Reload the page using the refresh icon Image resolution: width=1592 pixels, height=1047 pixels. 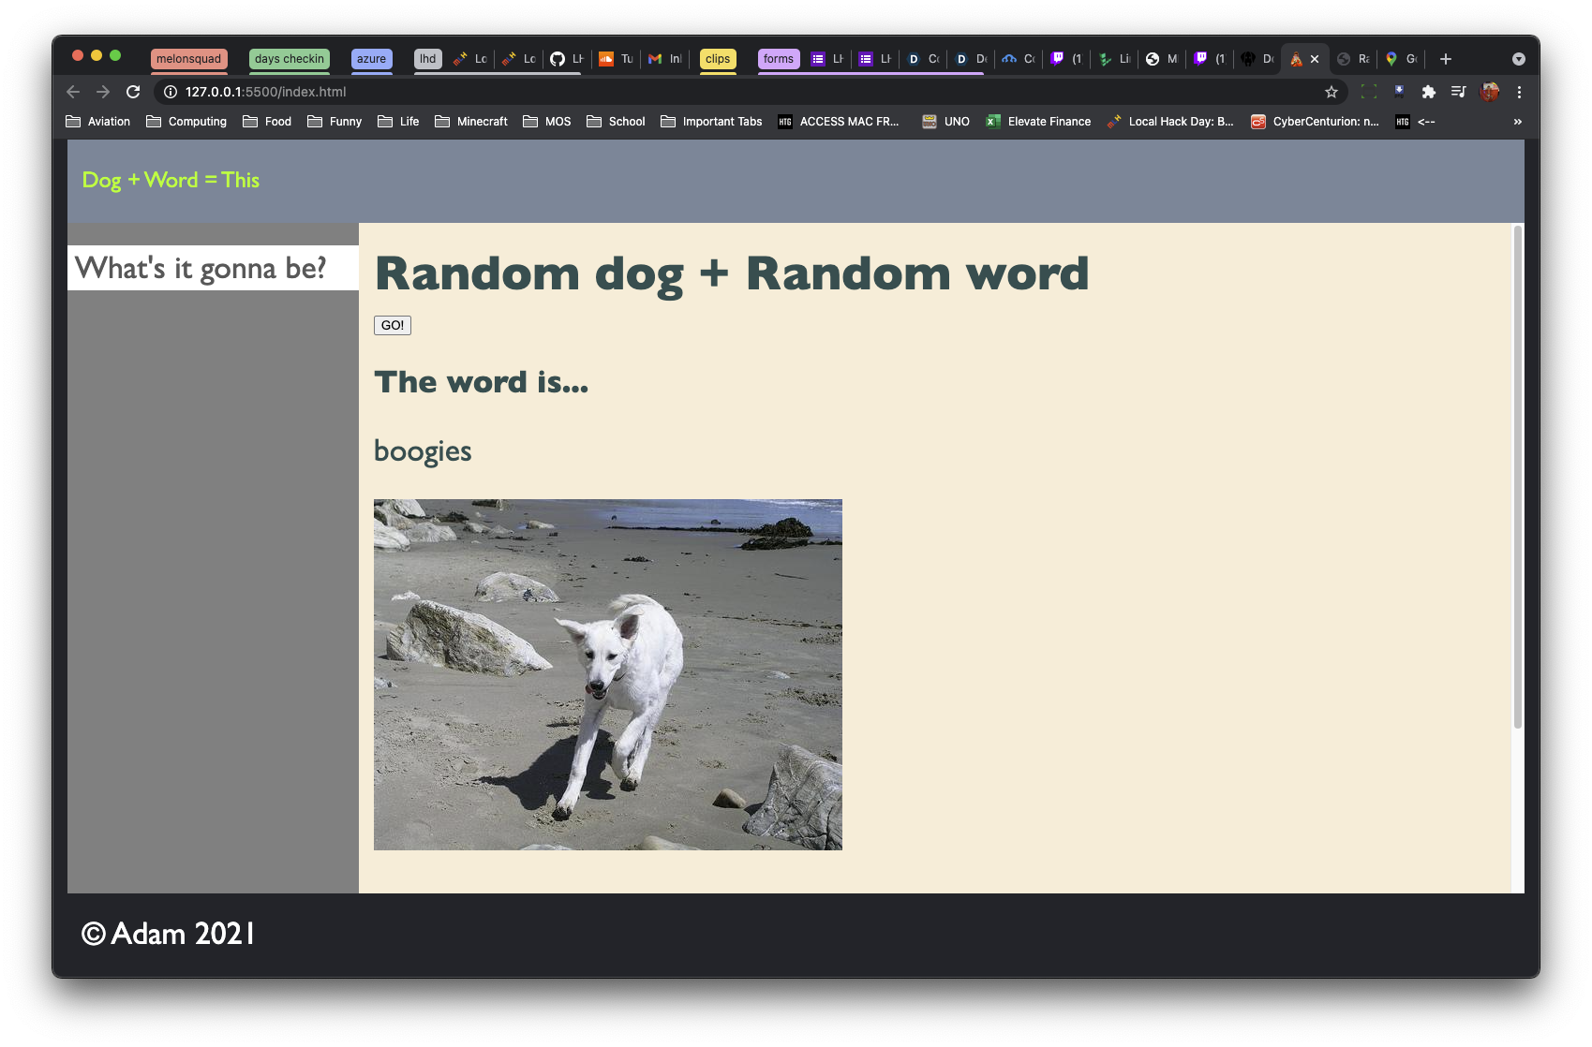[133, 92]
